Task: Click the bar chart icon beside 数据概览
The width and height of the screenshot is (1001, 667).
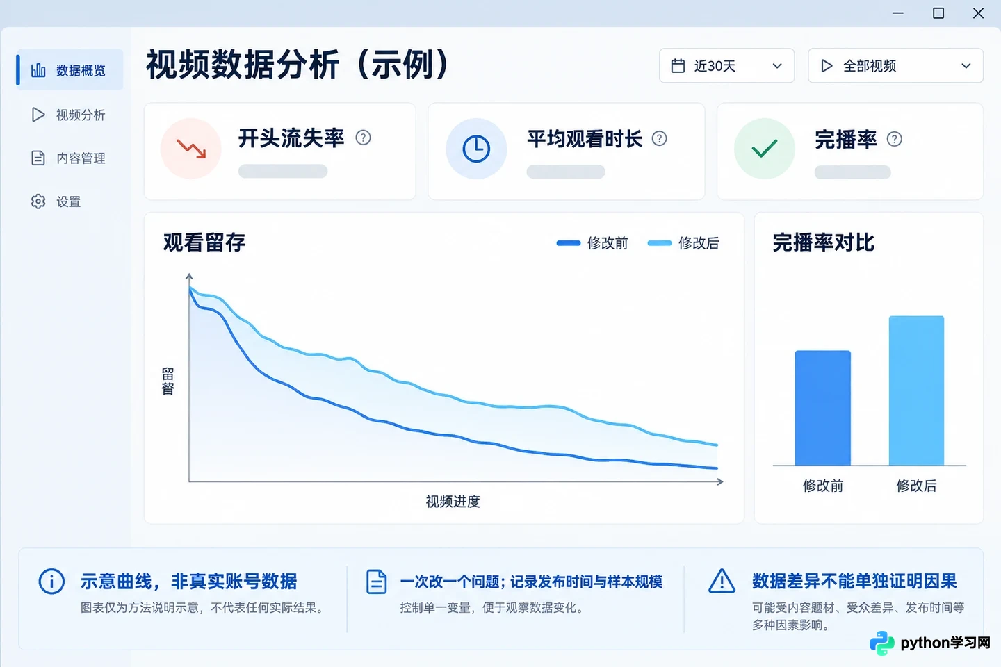Action: pos(38,69)
